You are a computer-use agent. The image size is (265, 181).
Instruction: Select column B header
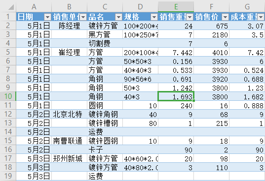click(69, 7)
